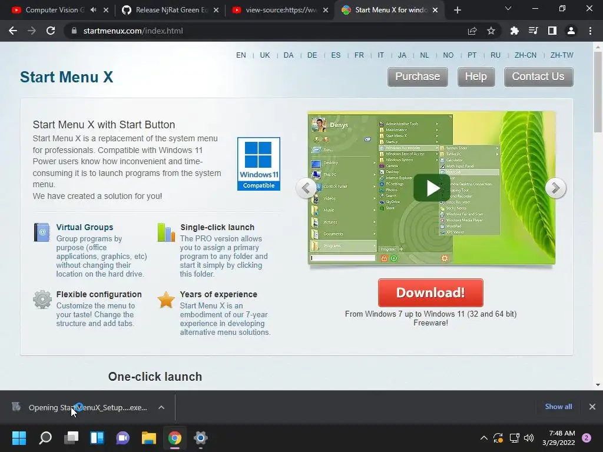603x452 pixels.
Task: Reload the current page
Action: point(51,31)
